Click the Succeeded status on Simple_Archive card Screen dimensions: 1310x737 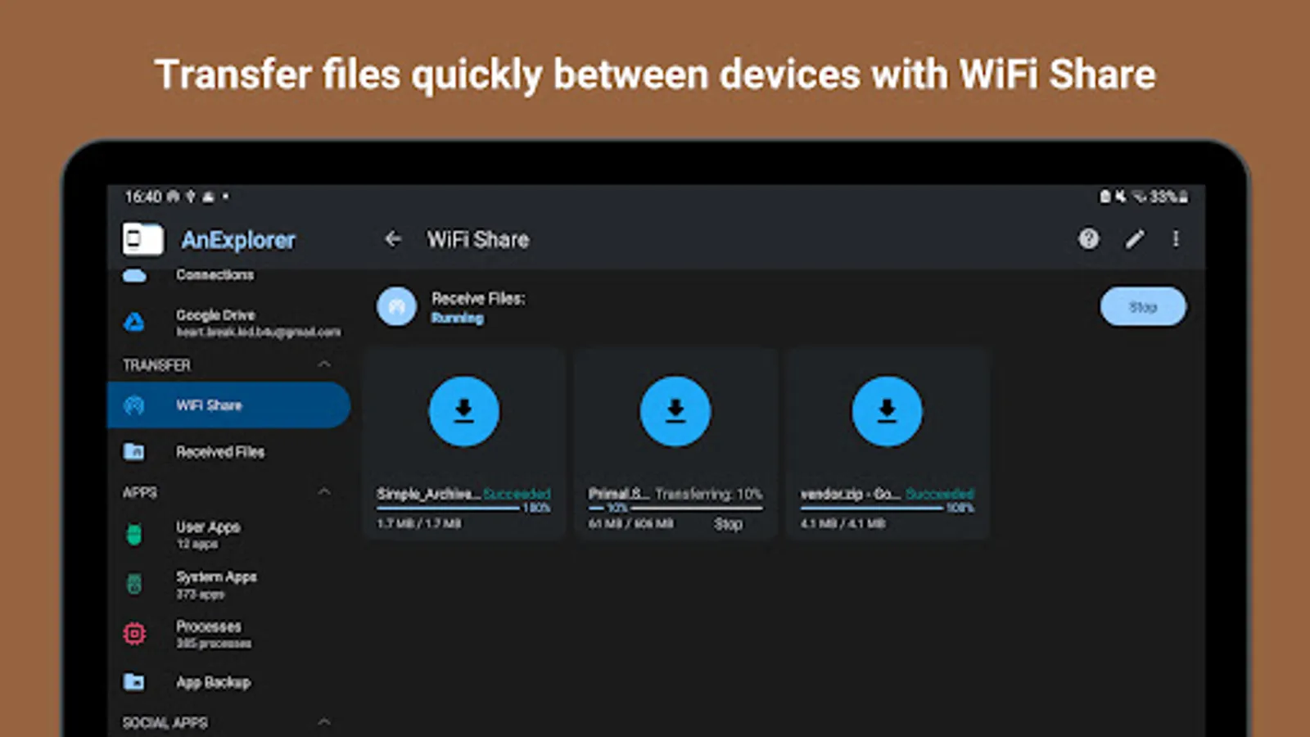coord(517,494)
